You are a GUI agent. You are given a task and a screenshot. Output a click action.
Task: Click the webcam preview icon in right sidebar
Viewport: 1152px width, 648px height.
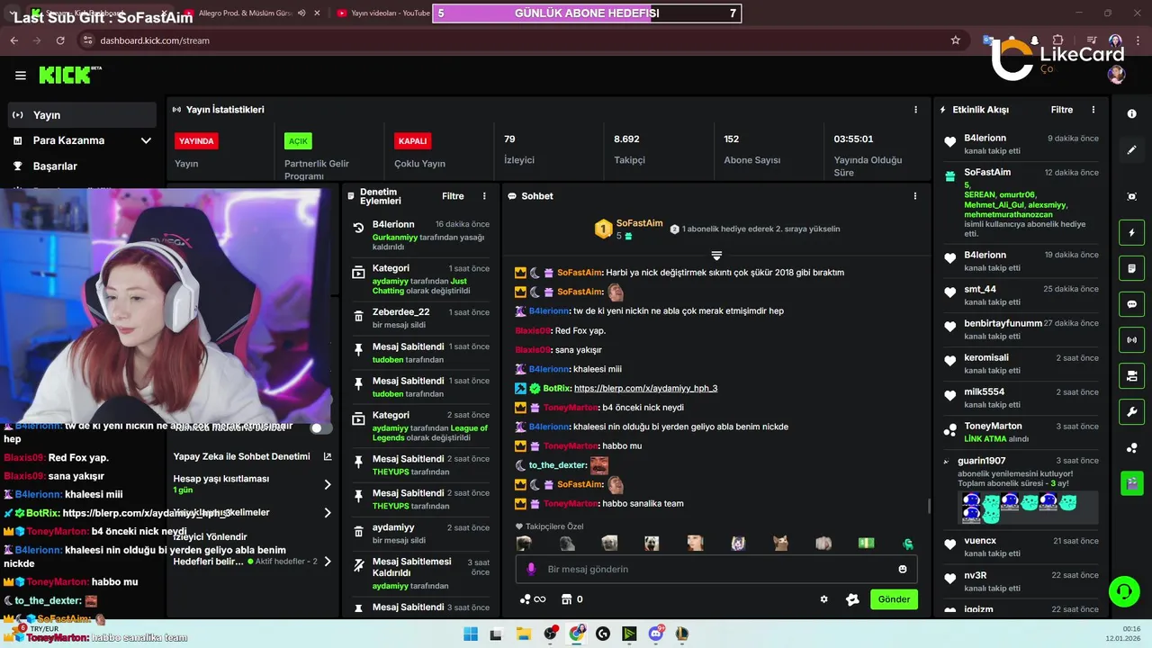point(1131,196)
